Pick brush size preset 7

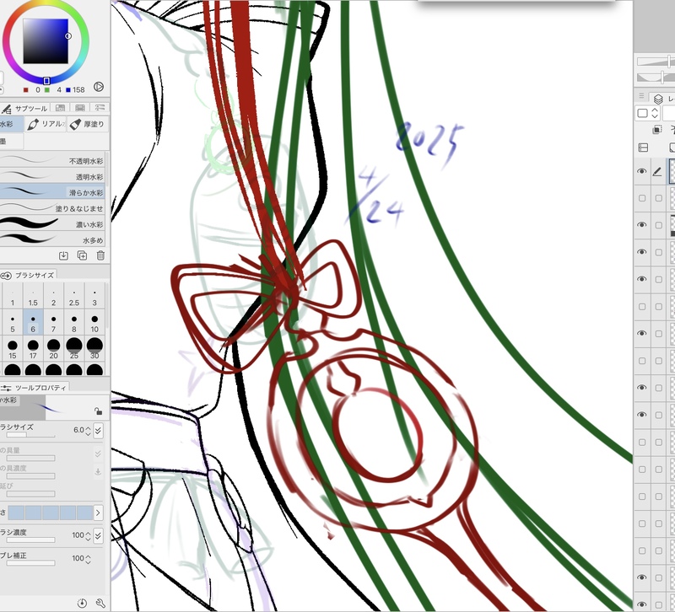[53, 324]
